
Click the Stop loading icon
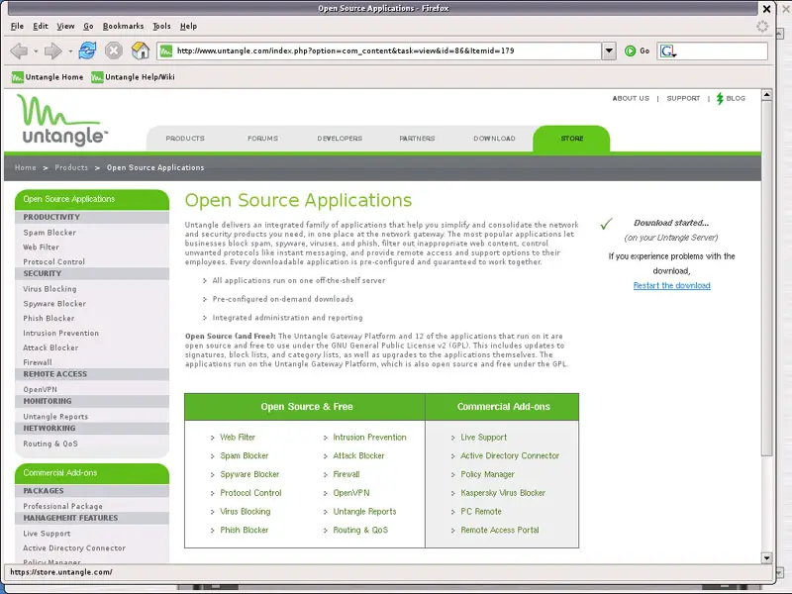pyautogui.click(x=114, y=50)
